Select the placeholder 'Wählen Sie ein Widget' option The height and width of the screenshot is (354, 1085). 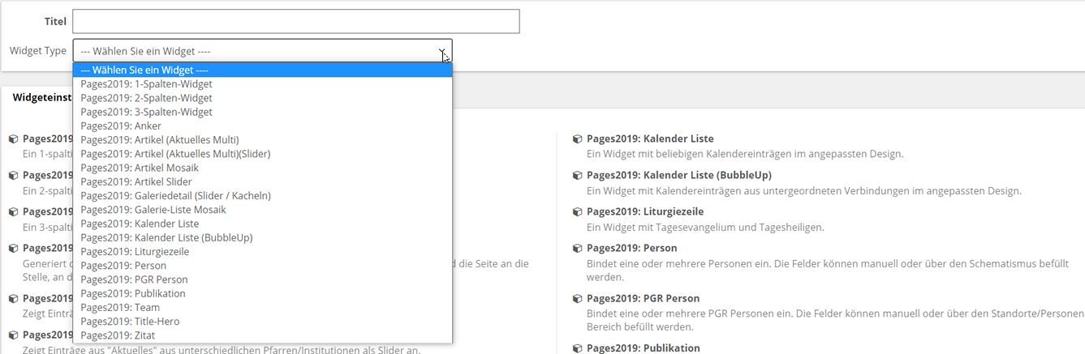click(144, 70)
